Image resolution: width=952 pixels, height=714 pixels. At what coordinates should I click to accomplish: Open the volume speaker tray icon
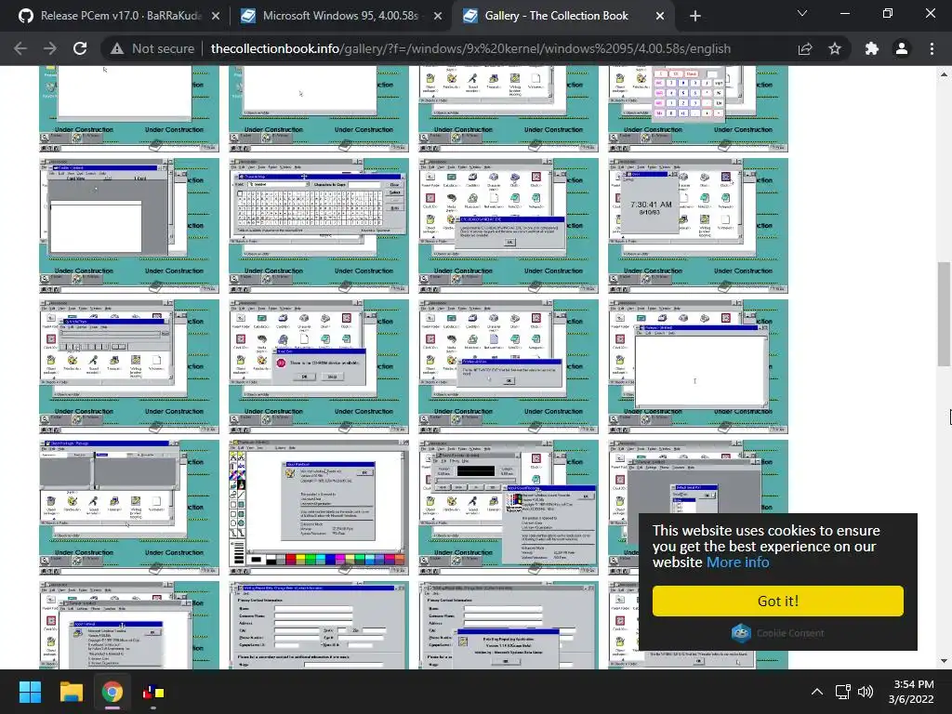pos(866,692)
